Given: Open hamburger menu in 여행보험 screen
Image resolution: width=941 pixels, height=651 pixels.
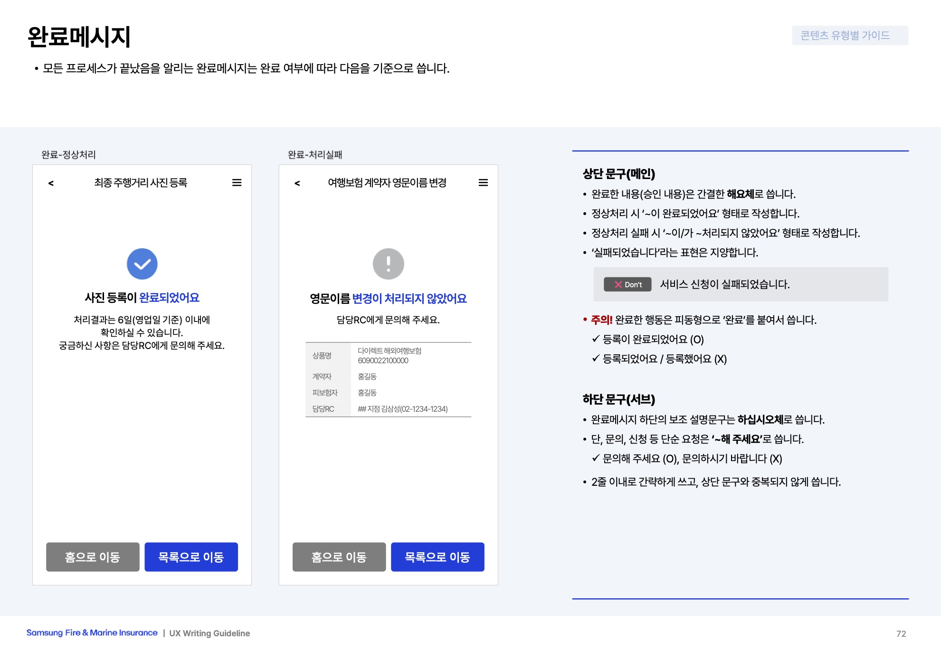Looking at the screenshot, I should [x=483, y=183].
